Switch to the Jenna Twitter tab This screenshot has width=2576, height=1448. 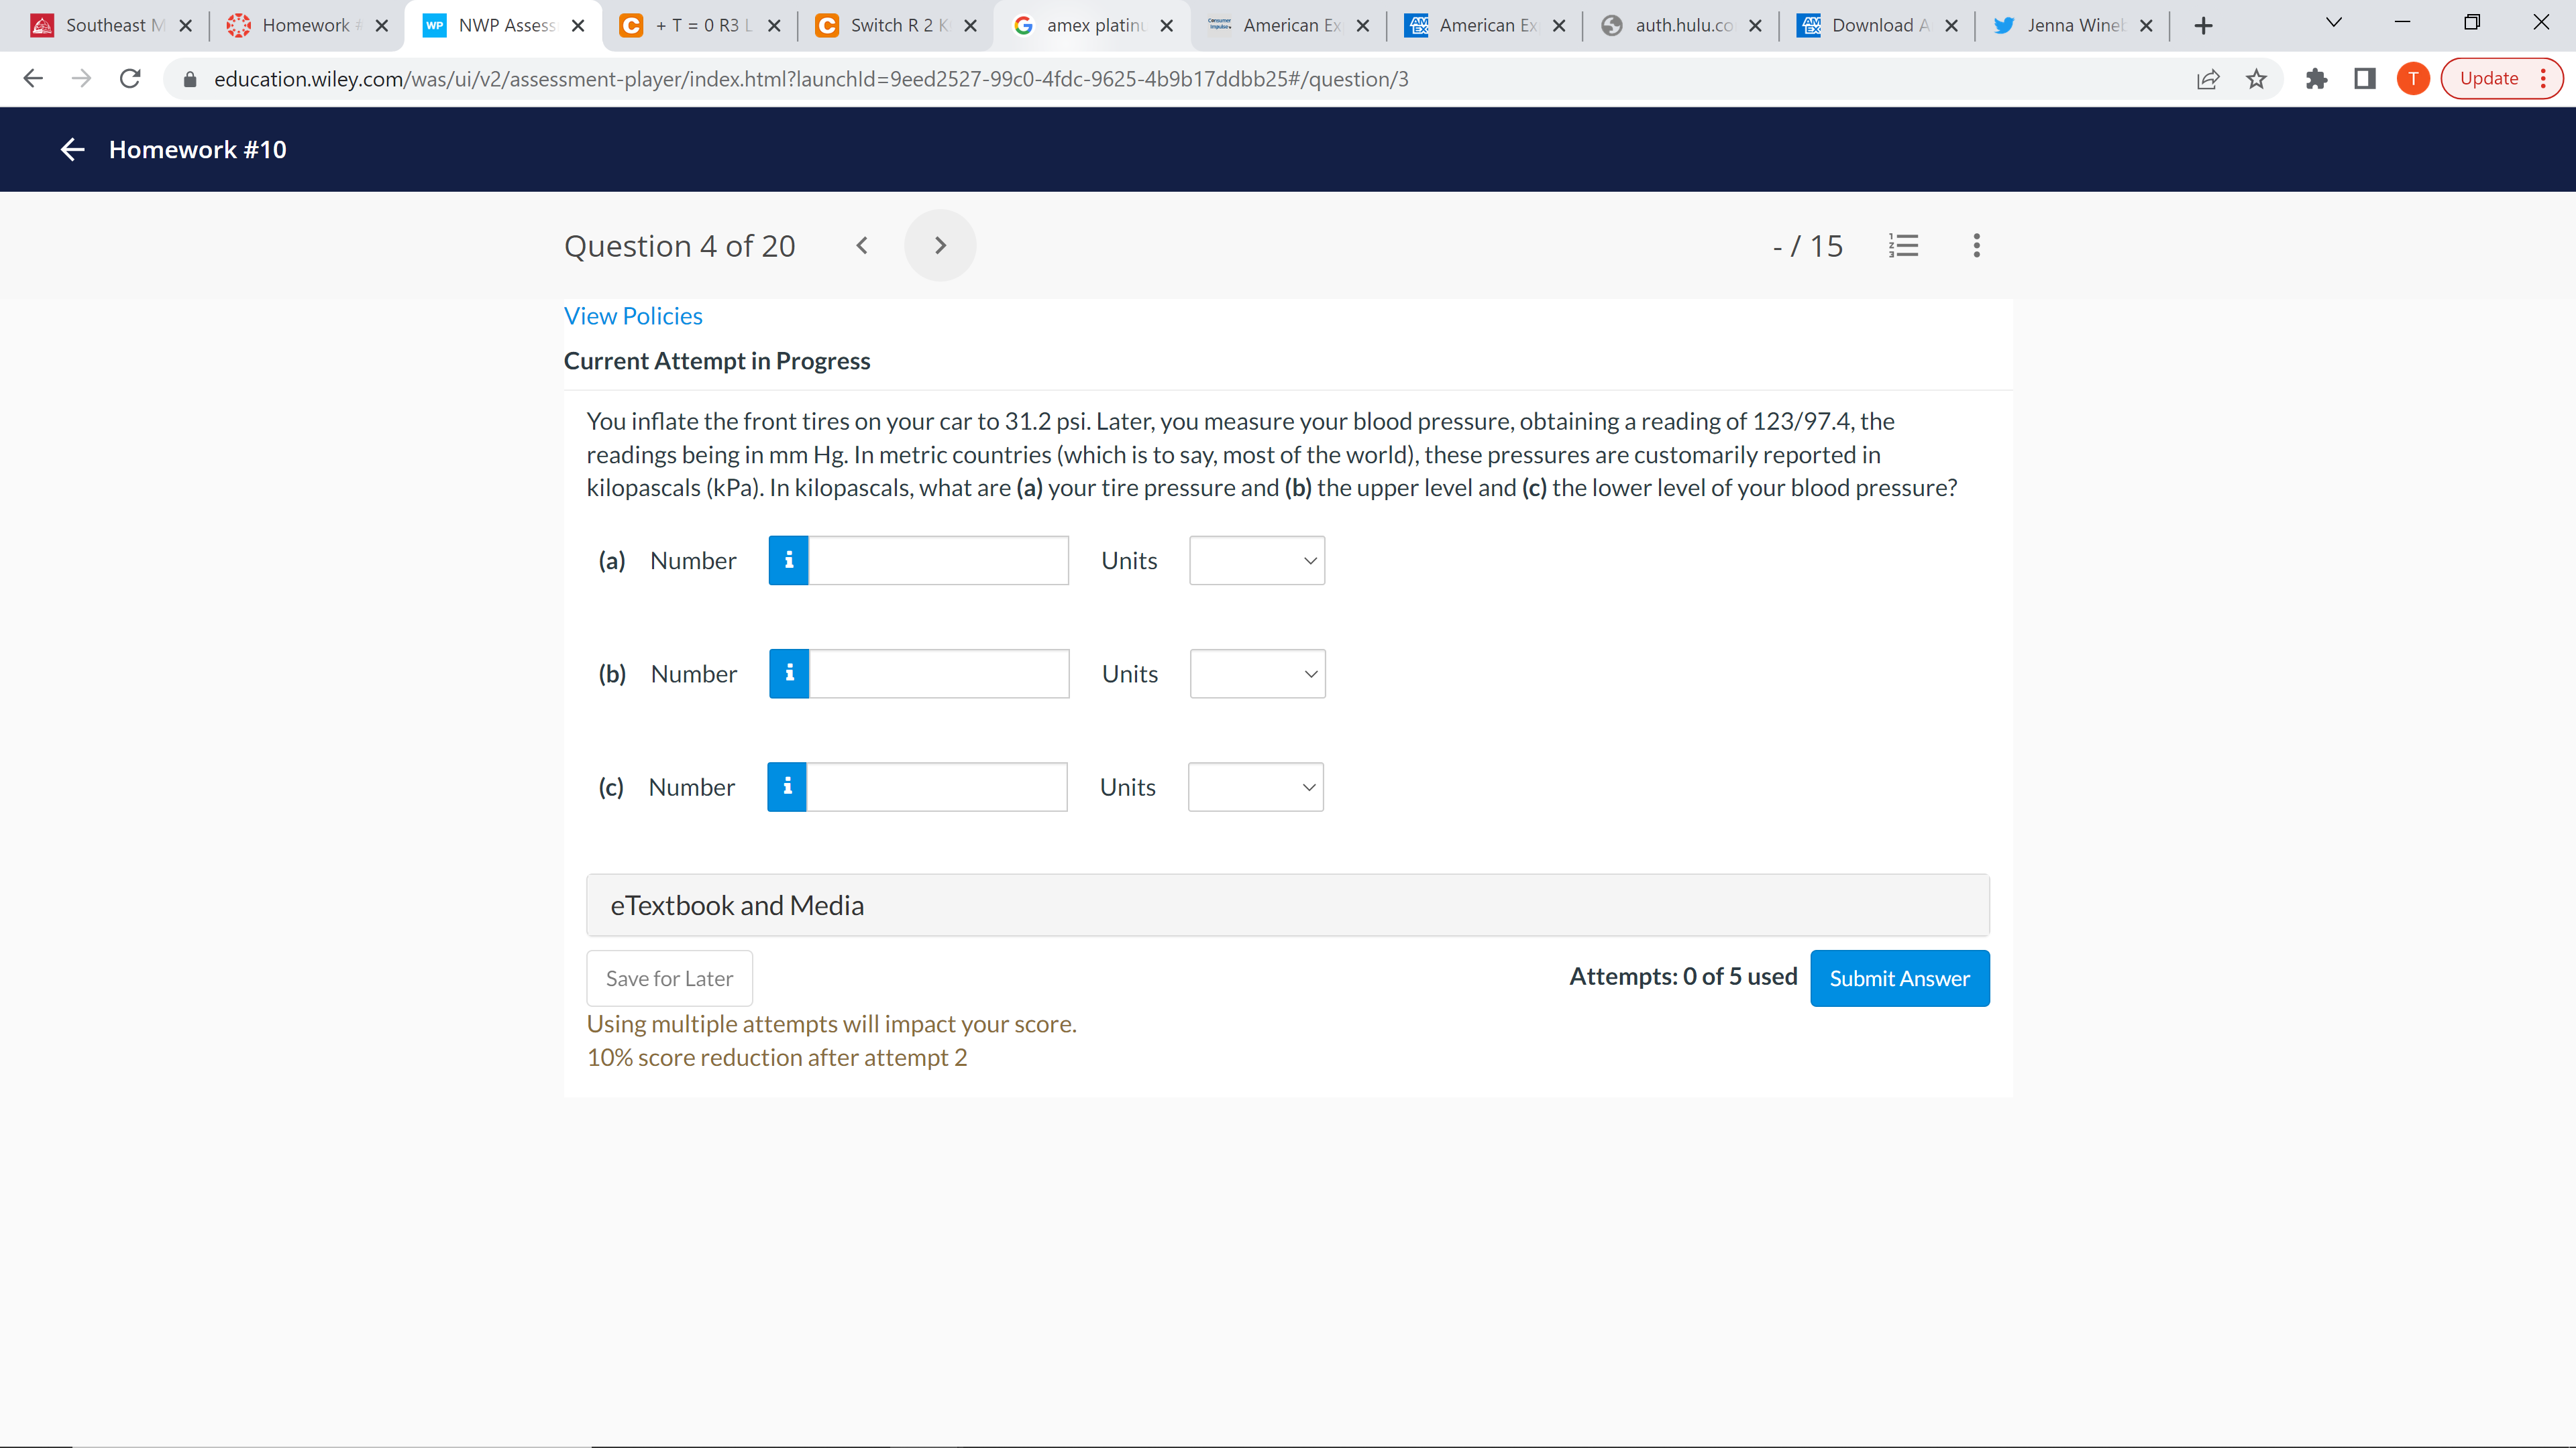[2071, 26]
